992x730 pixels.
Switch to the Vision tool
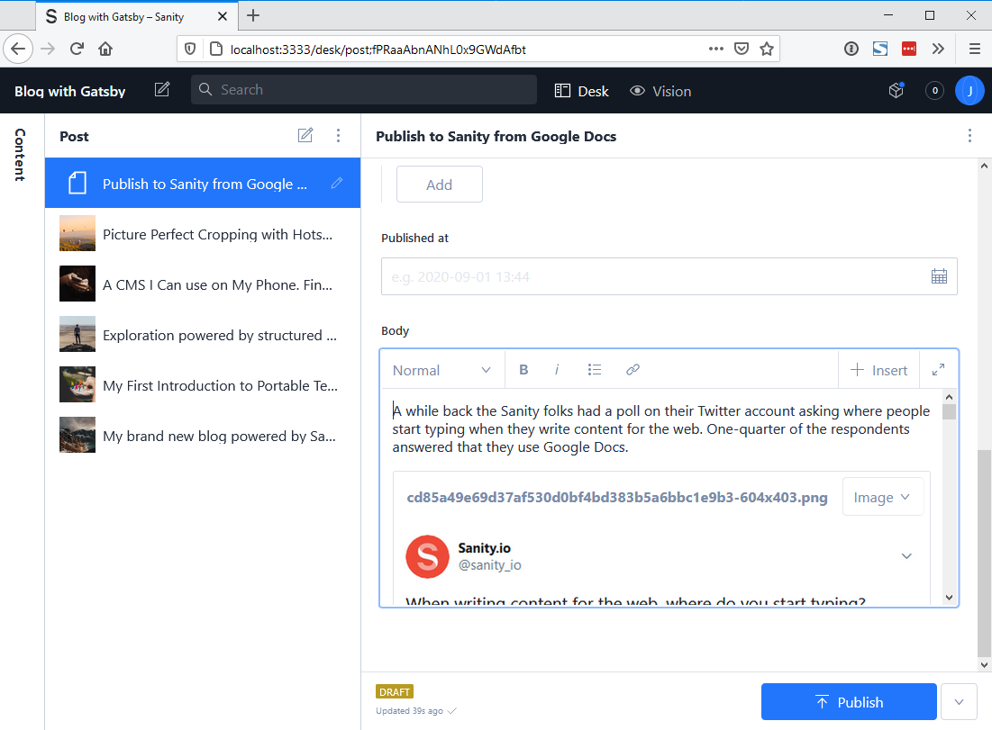tap(660, 91)
